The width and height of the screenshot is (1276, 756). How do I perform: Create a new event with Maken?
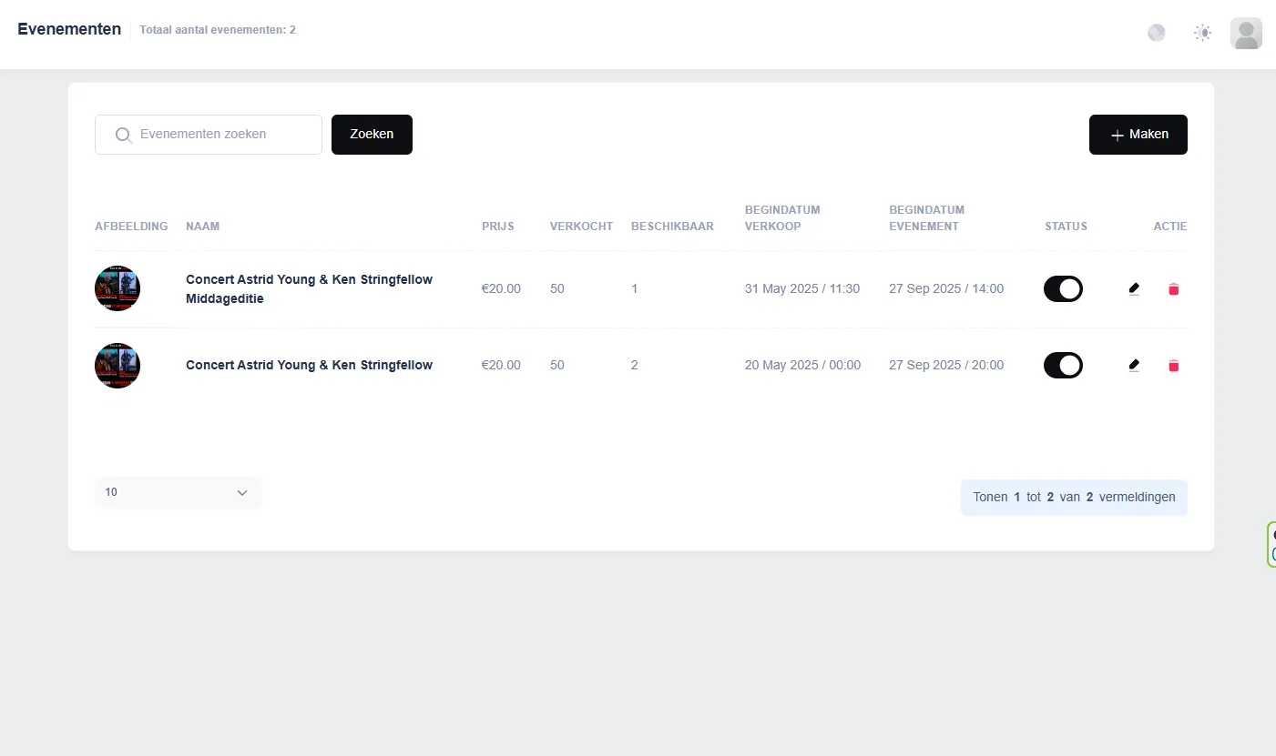tap(1138, 135)
